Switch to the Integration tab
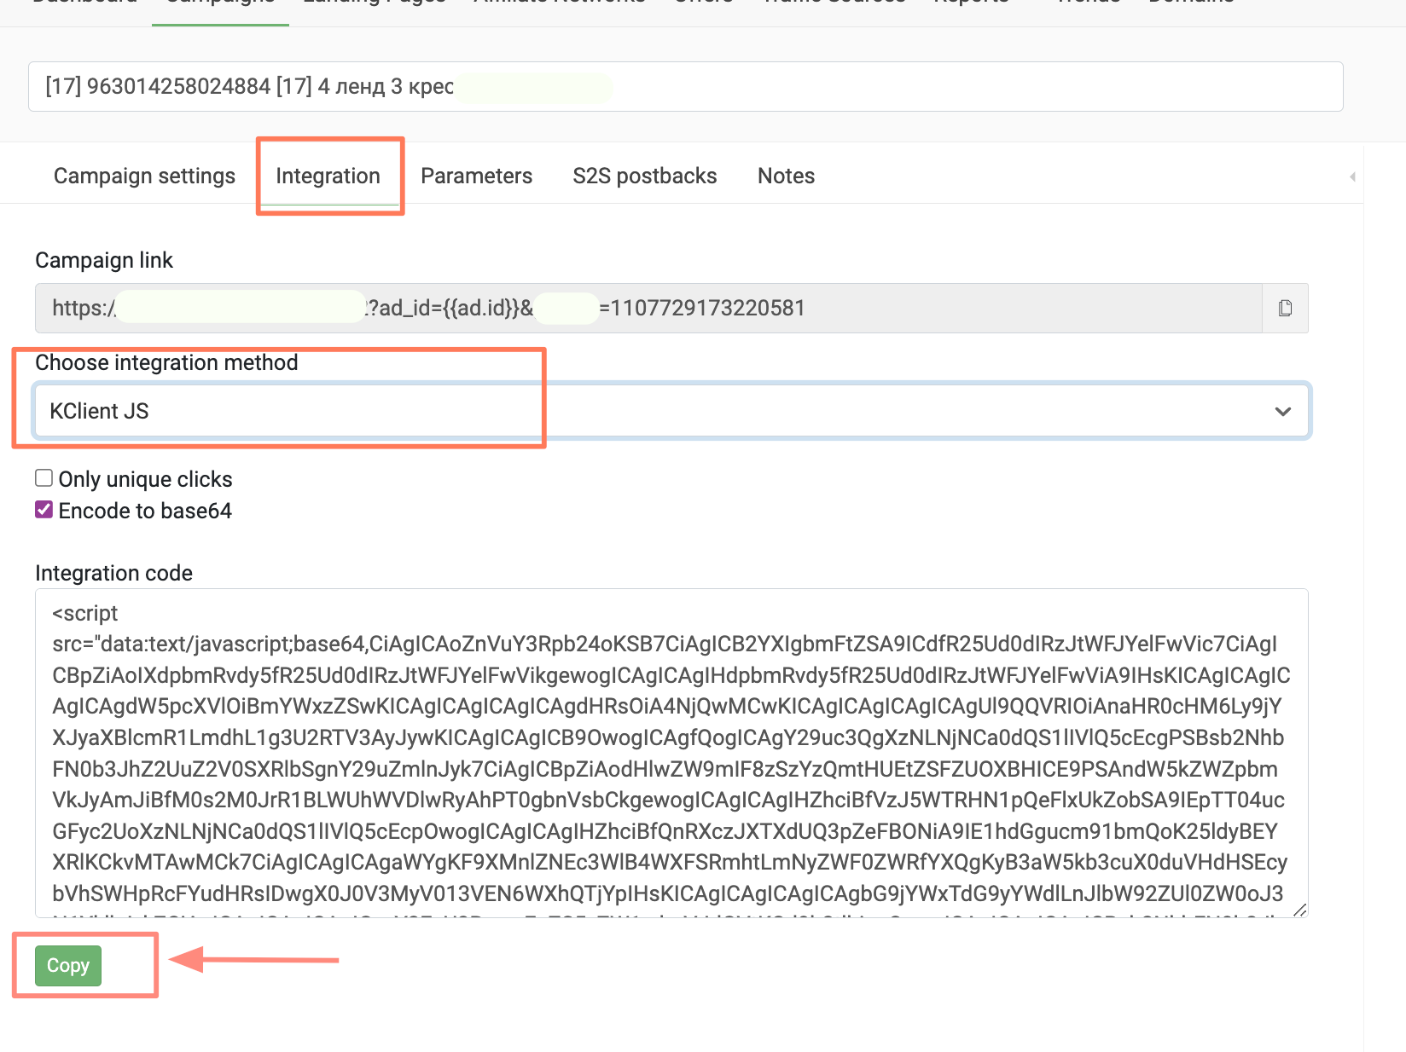 click(x=328, y=176)
